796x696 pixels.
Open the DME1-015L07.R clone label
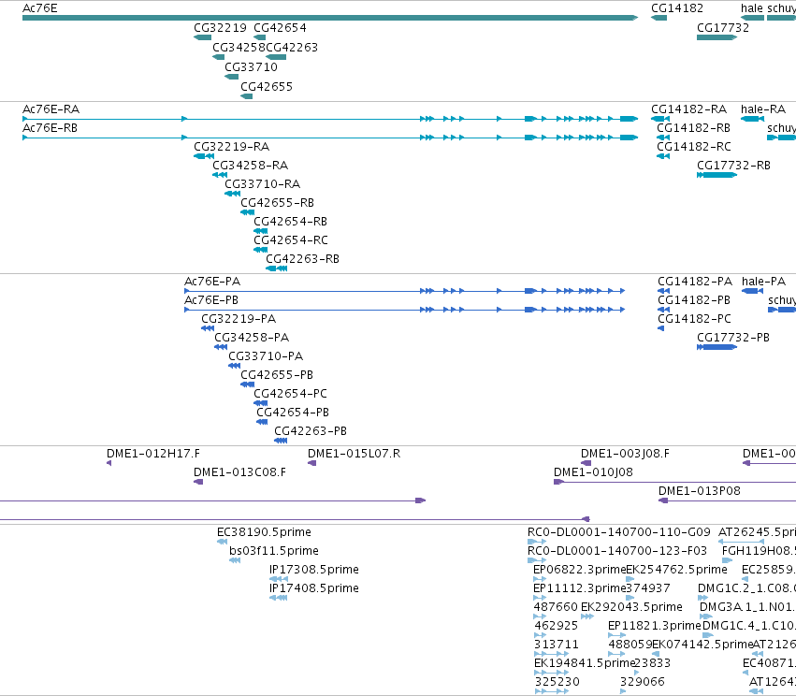pos(355,454)
